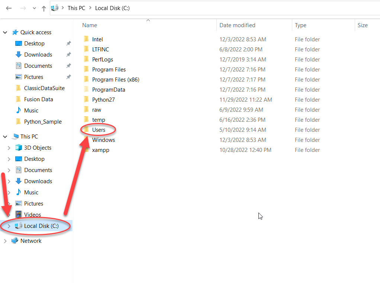Select the Python27 folder icon

(86, 99)
